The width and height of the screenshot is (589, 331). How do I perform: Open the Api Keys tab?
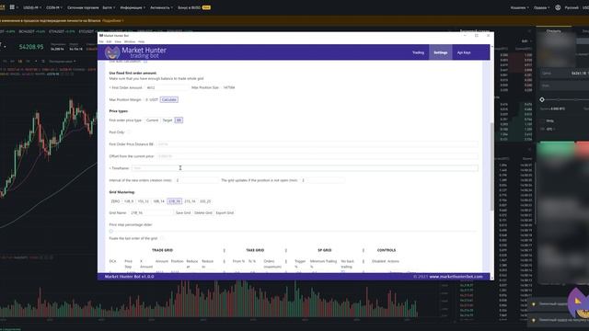click(464, 52)
